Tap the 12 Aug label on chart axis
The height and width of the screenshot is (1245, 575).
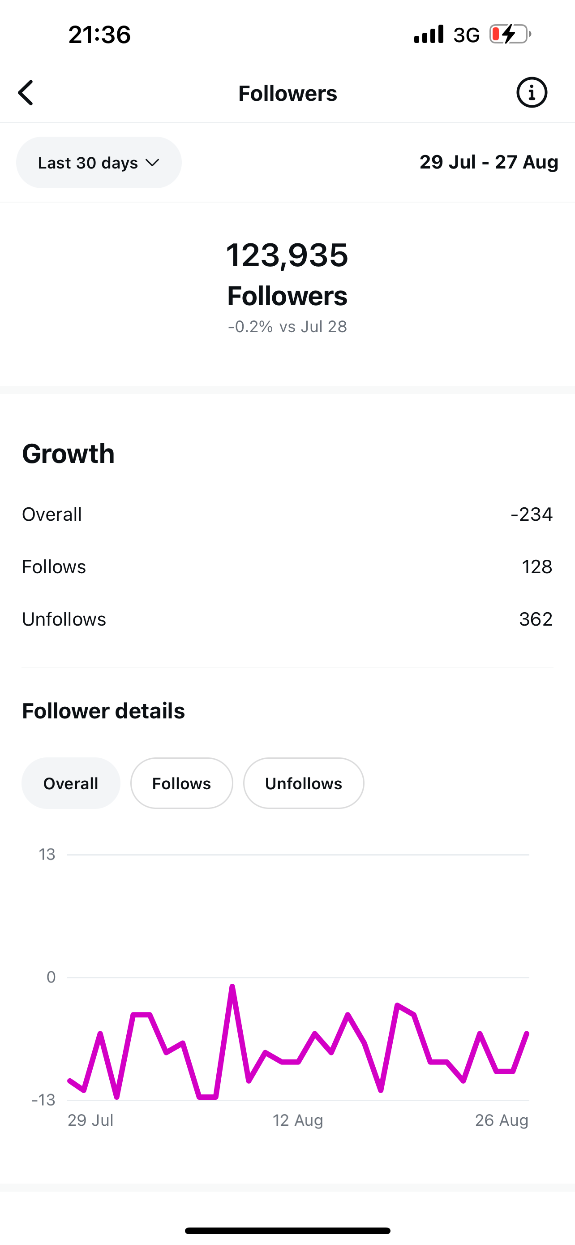tap(297, 1120)
